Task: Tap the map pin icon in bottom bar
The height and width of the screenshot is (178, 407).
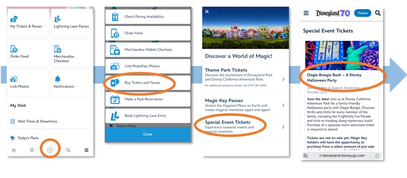Action: pos(32,150)
